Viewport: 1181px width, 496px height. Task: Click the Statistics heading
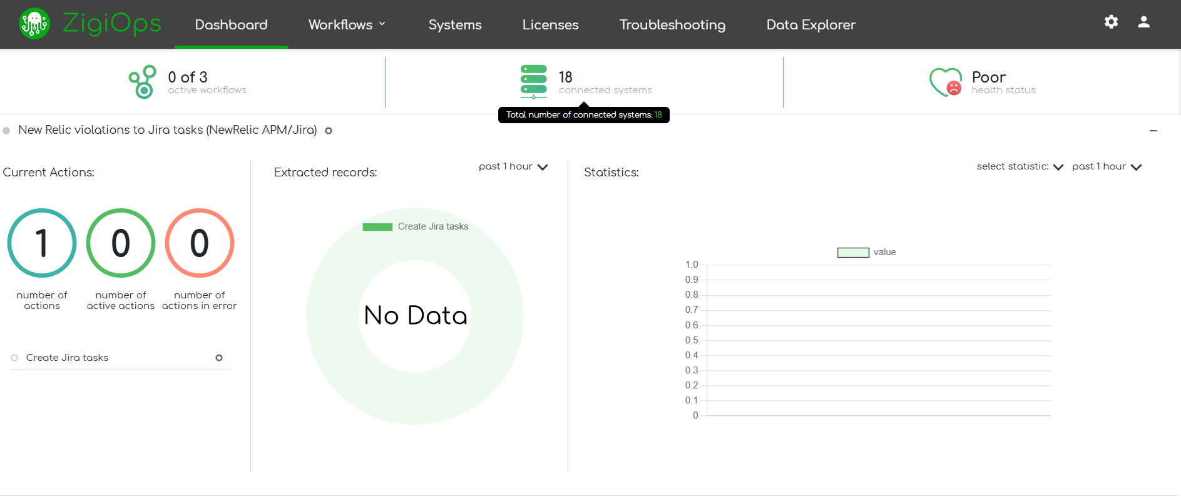pos(611,173)
